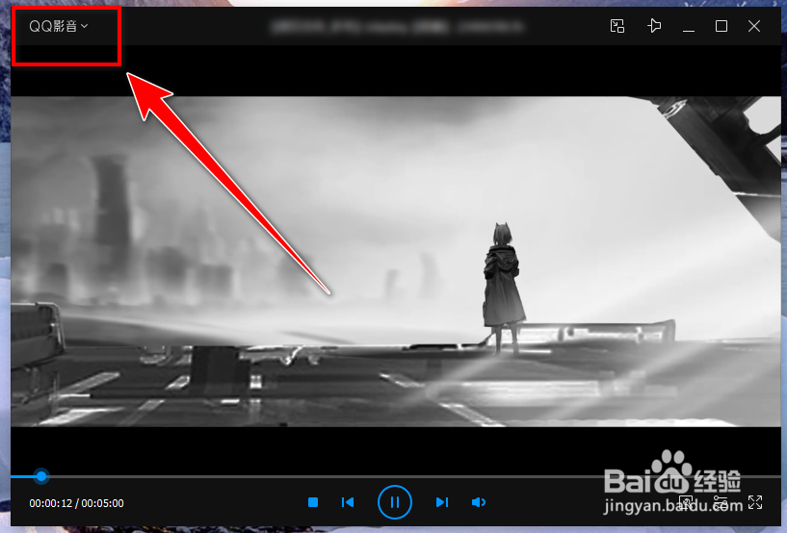Skip to the previous video
The image size is (787, 533).
tap(348, 502)
